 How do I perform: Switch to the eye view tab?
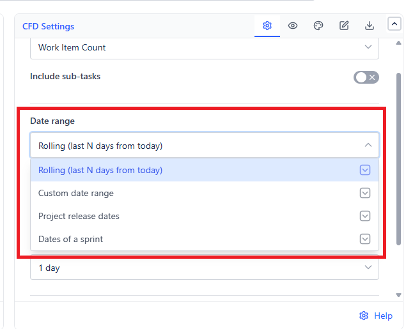pos(293,26)
